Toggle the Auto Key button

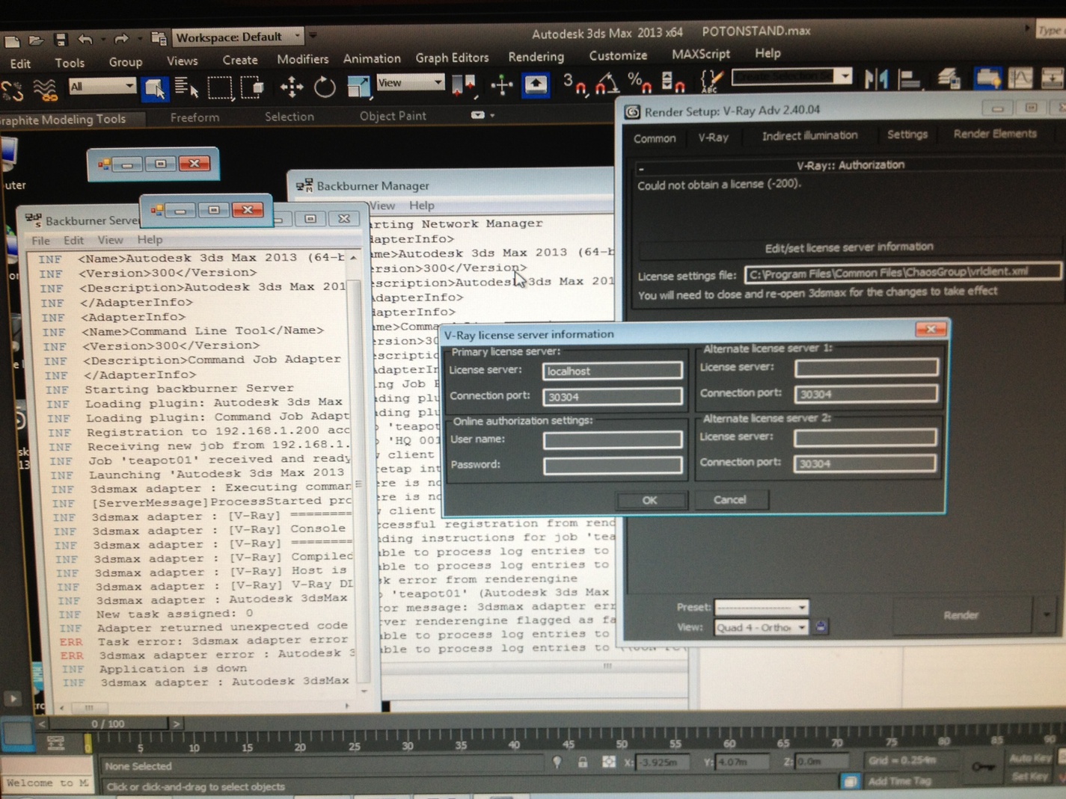click(x=1030, y=758)
